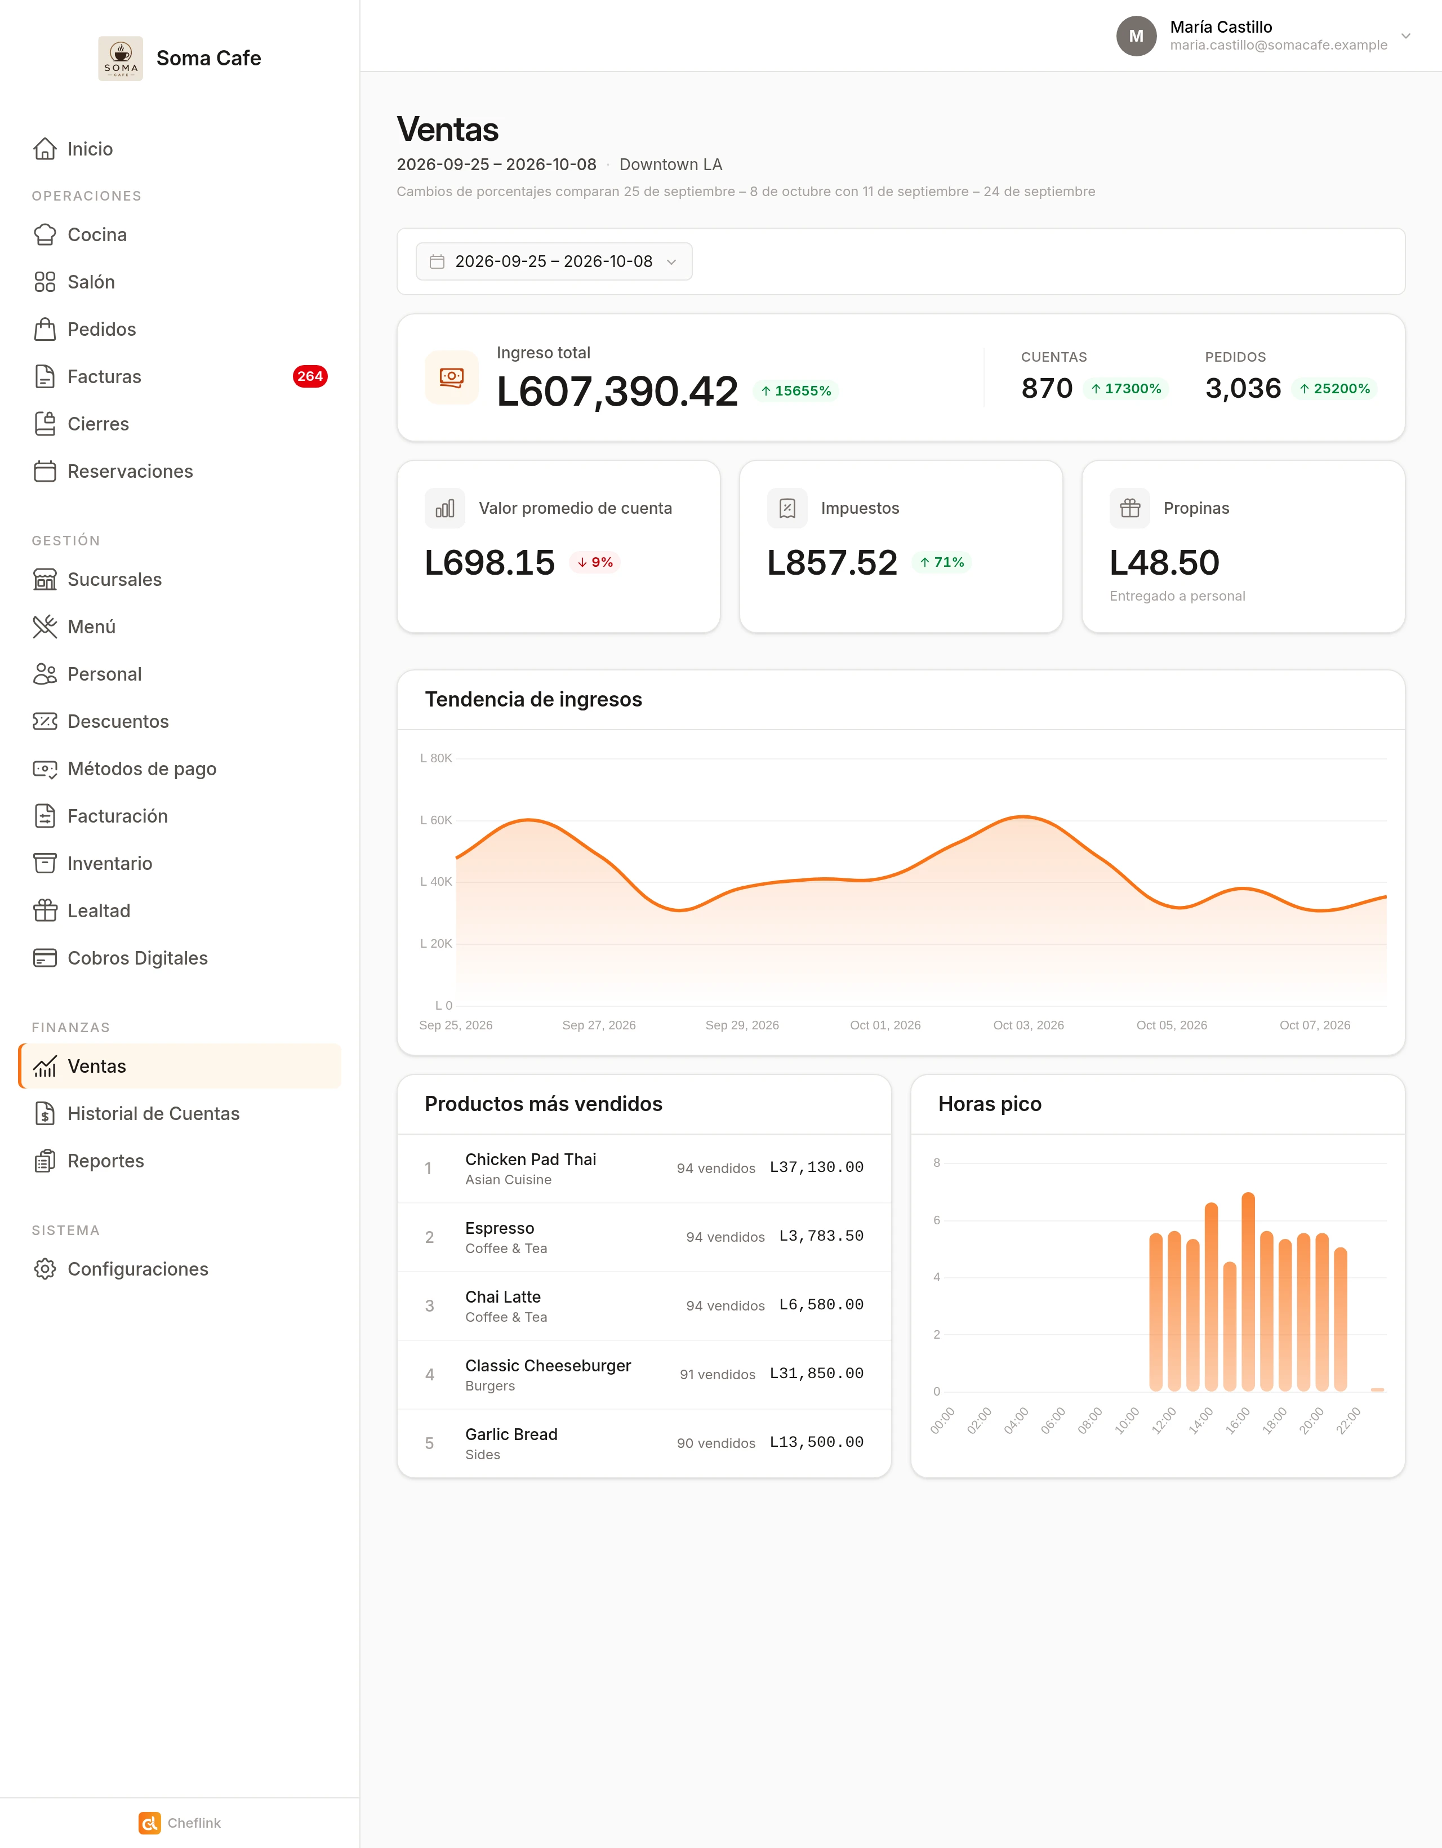Click the Lealtad gift icon

tap(45, 911)
